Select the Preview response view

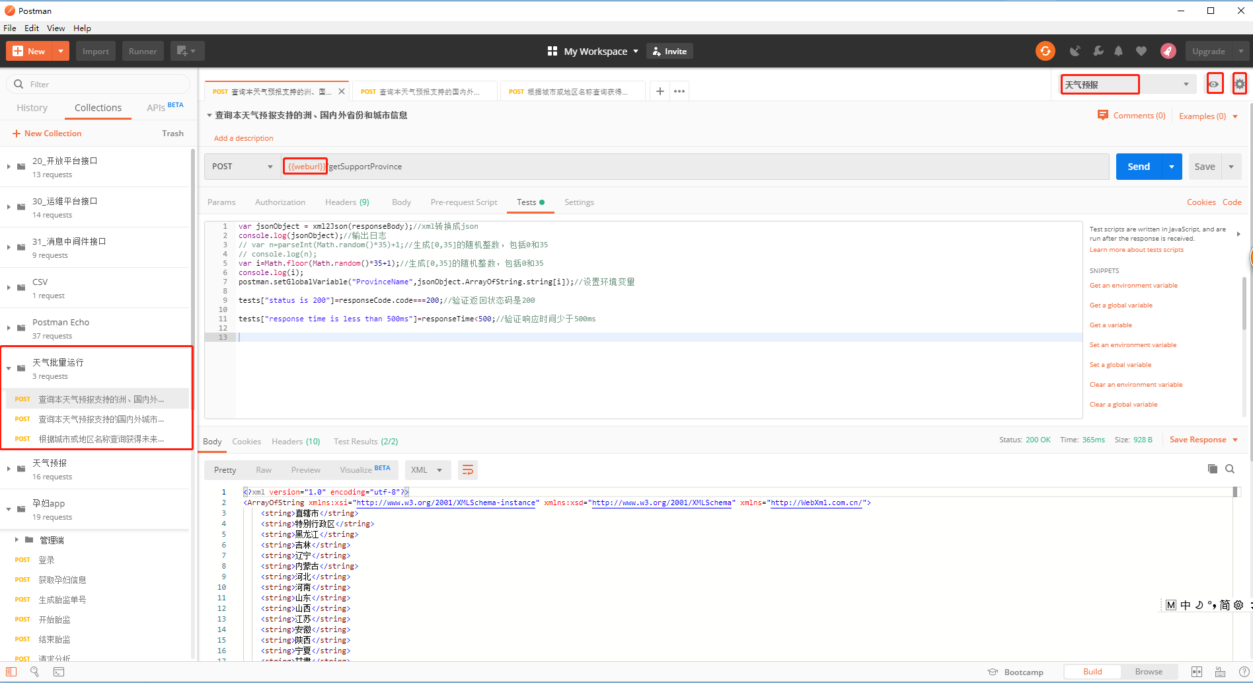tap(305, 470)
